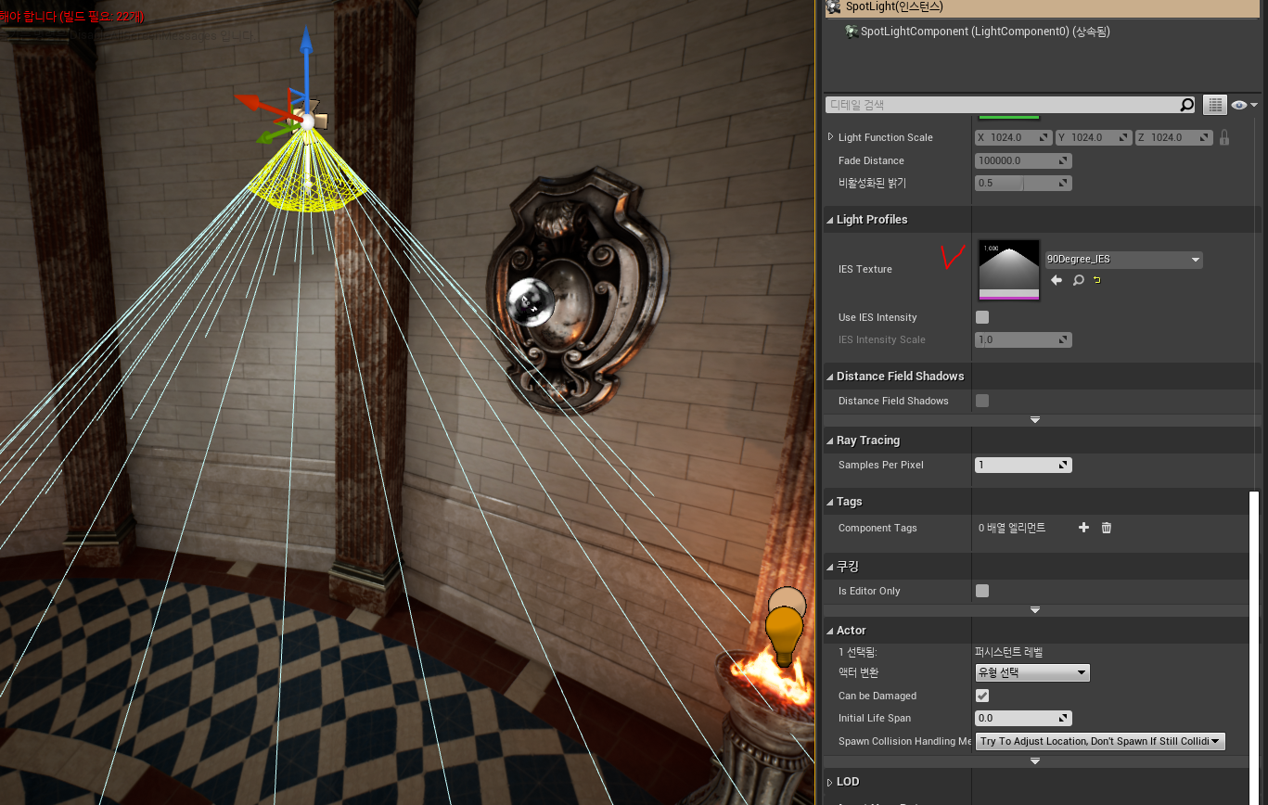Open the 유형 선택 actor convert dropdown
1268x805 pixels.
pos(1032,672)
